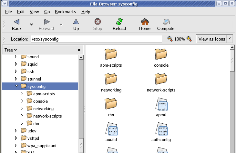This screenshot has width=236, height=153.
Task: Open the View as Icons dropdown
Action: [x=230, y=39]
